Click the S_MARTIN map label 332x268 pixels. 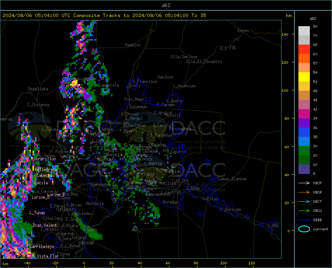pyautogui.click(x=153, y=164)
